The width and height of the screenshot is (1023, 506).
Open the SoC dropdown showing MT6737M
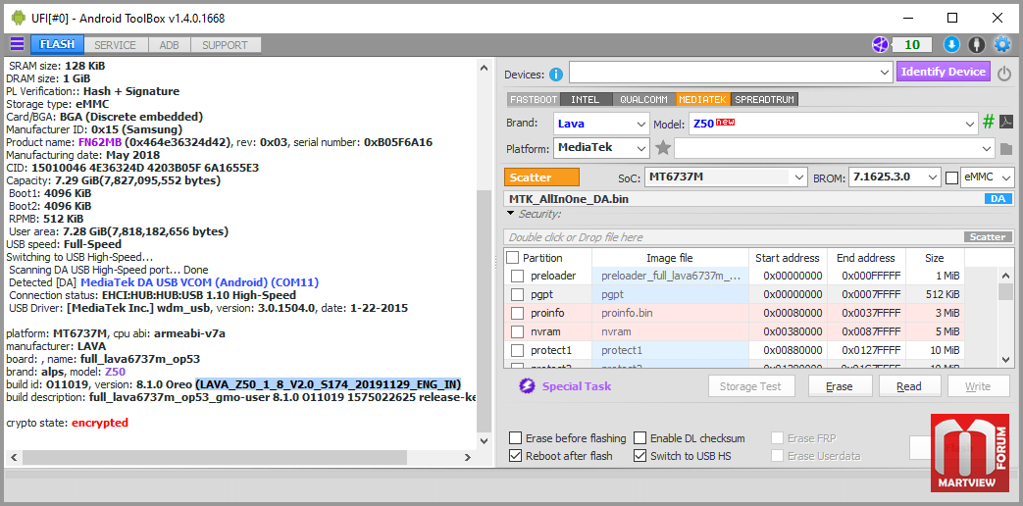(726, 177)
